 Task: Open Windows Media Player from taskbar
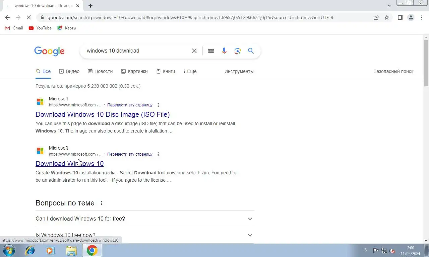50,250
